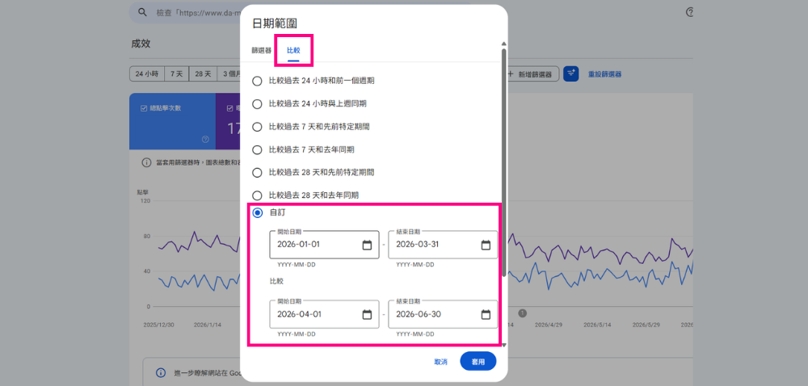
Task: Switch to the 比較 tab
Action: [293, 50]
